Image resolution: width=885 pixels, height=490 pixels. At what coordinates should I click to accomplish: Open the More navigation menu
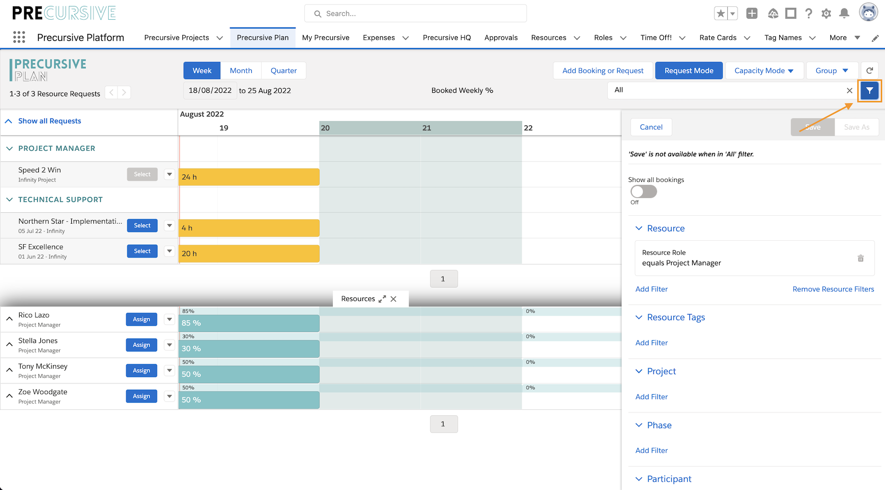pyautogui.click(x=844, y=38)
